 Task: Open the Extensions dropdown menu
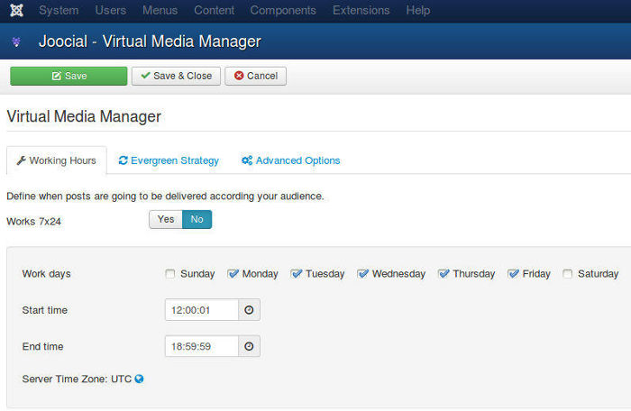[361, 10]
